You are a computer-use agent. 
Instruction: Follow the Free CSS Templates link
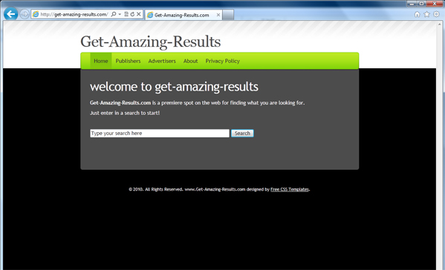point(290,189)
